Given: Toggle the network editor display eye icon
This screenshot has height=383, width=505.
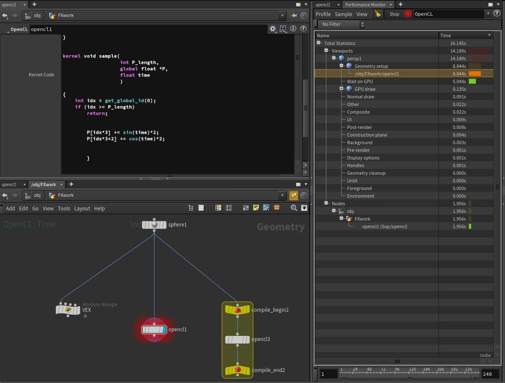Looking at the screenshot, I should coord(304,208).
